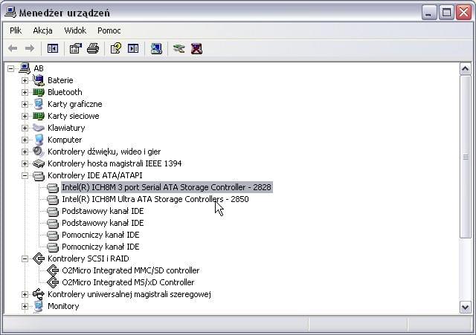Close the Menedżer urządzeń window
The height and width of the screenshot is (335, 476).
[464, 13]
